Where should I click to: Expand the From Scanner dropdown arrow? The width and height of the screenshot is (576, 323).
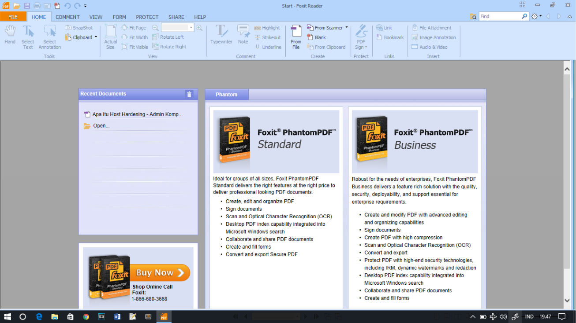[x=347, y=28]
